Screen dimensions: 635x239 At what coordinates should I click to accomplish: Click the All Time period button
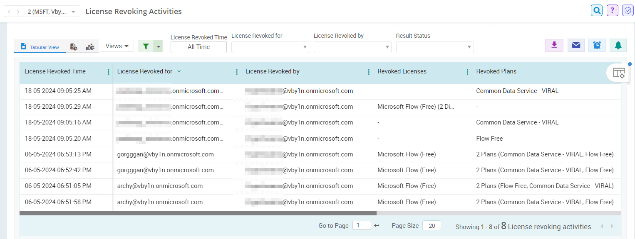(198, 47)
